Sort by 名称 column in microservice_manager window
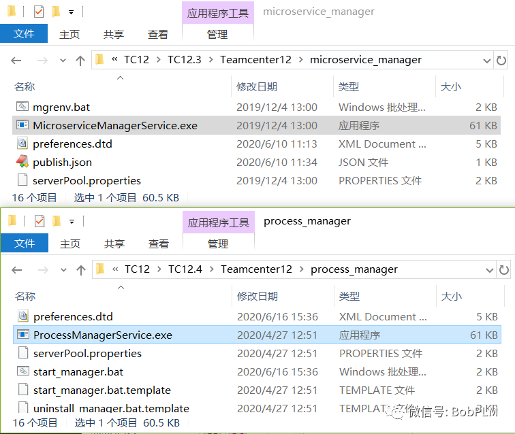 tap(25, 87)
